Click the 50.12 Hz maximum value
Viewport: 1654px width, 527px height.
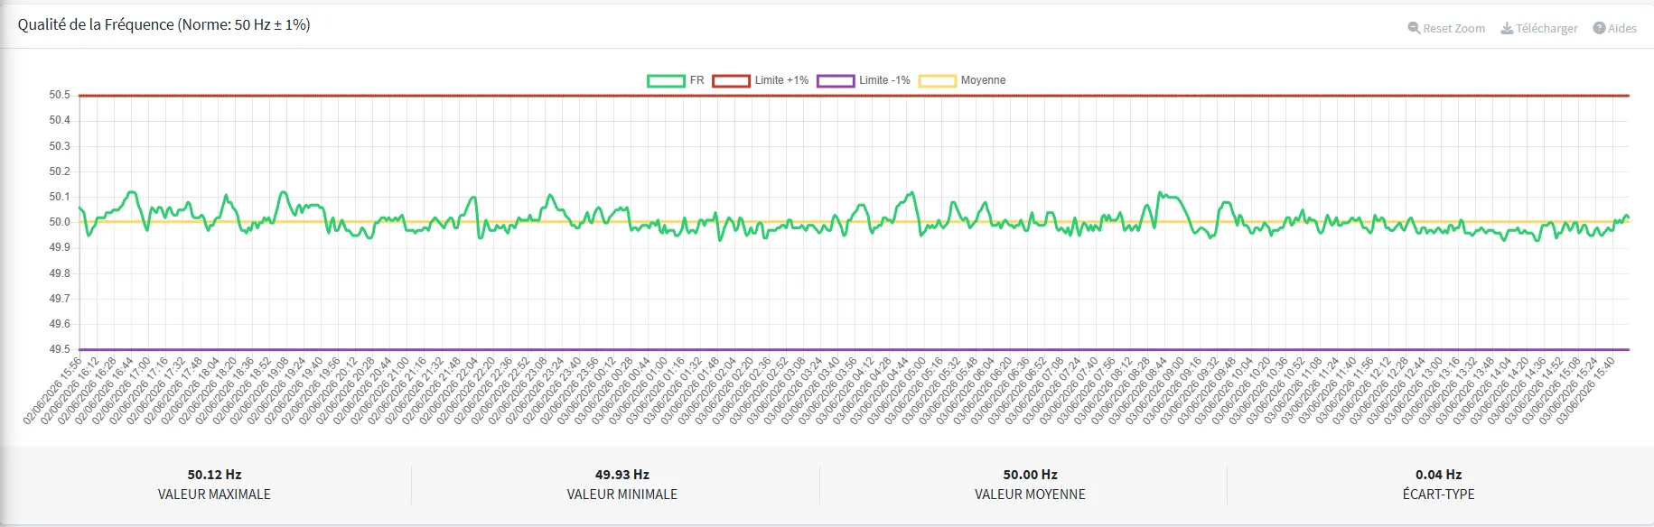pyautogui.click(x=214, y=475)
